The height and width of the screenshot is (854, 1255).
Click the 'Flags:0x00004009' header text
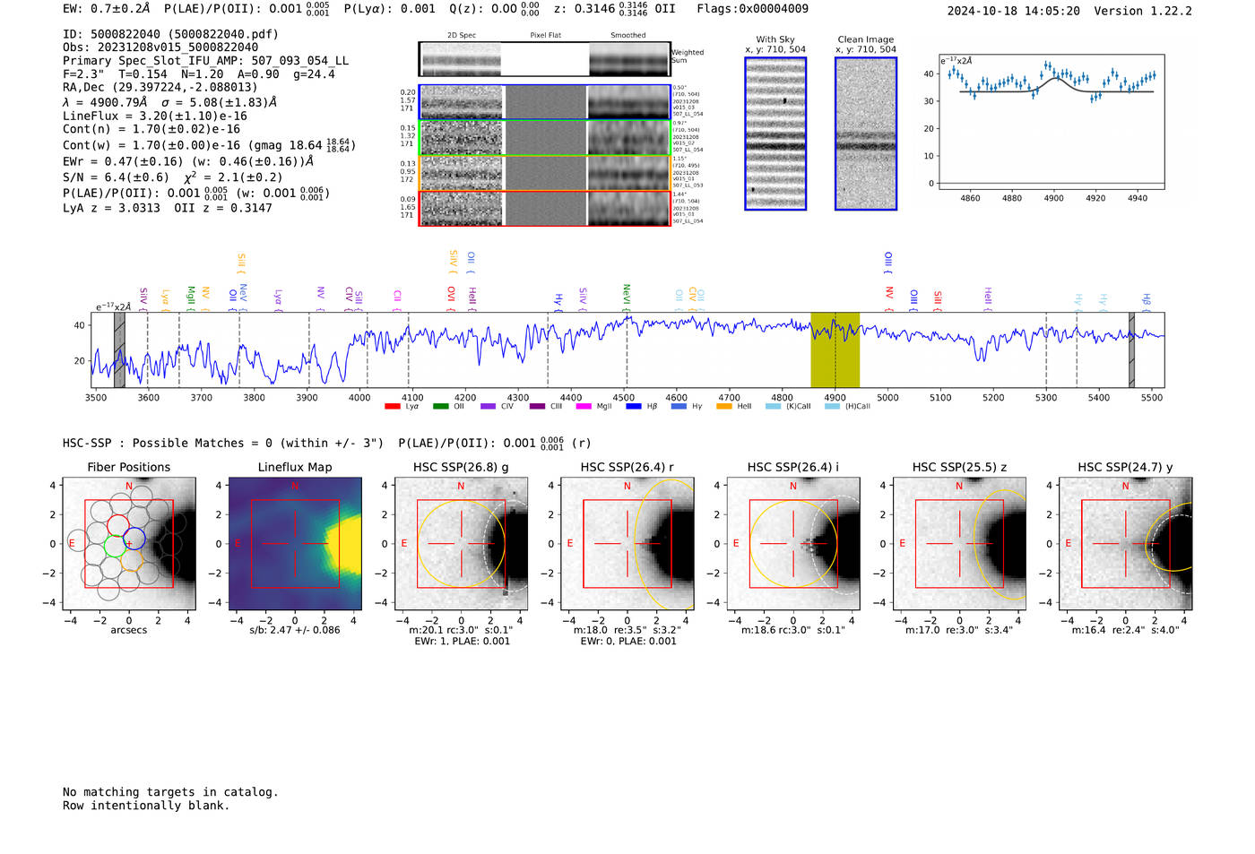tap(753, 9)
